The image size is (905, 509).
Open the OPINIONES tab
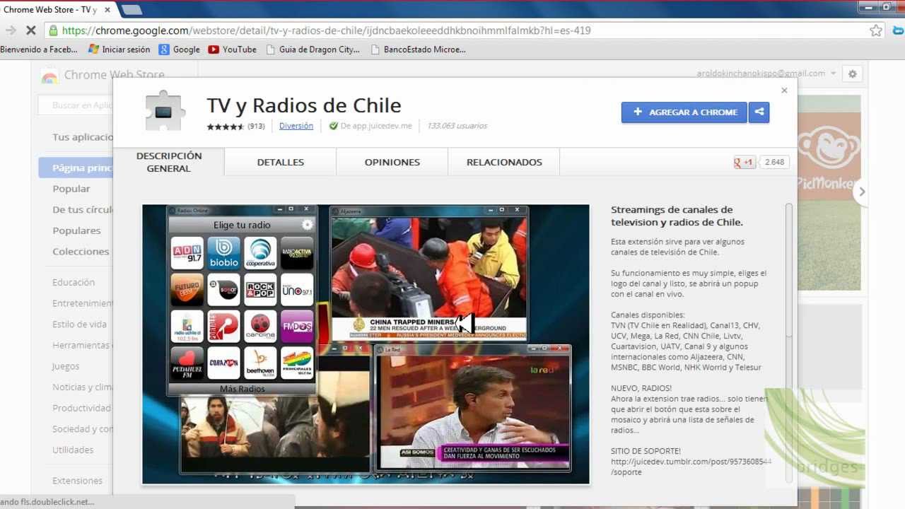(392, 162)
